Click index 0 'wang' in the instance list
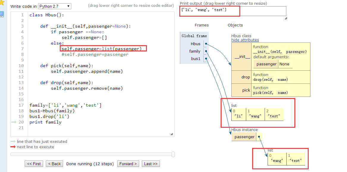The width and height of the screenshot is (347, 172). [277, 159]
